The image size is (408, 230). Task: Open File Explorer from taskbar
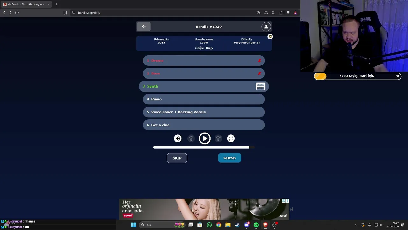pyautogui.click(x=228, y=225)
